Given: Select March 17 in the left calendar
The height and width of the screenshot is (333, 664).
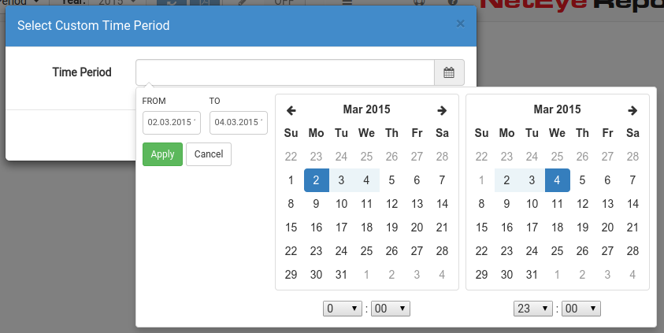Looking at the screenshot, I should point(341,228).
